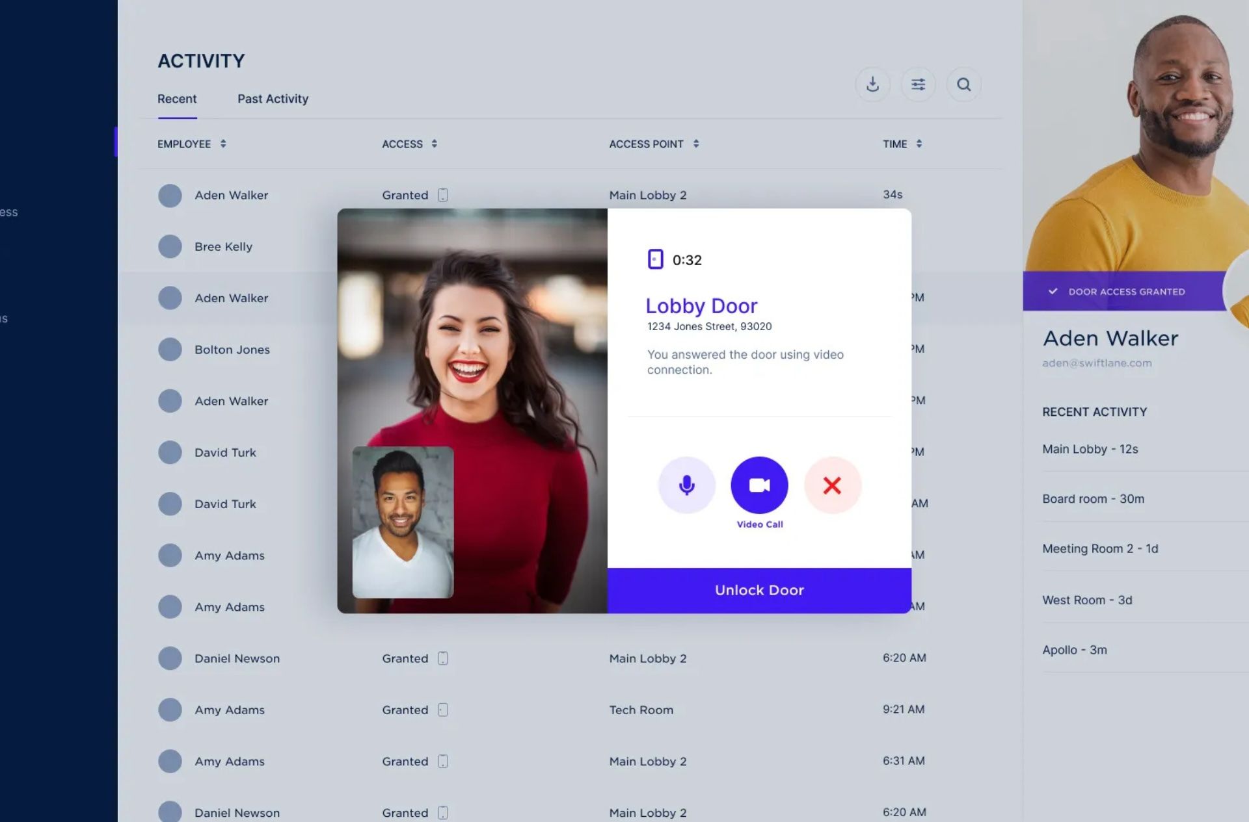Image resolution: width=1249 pixels, height=822 pixels.
Task: Open the filter settings icon
Action: coord(918,84)
